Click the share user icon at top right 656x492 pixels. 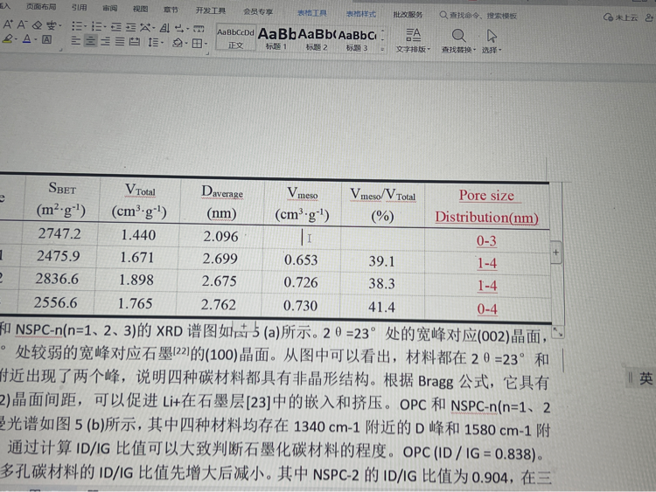[650, 17]
